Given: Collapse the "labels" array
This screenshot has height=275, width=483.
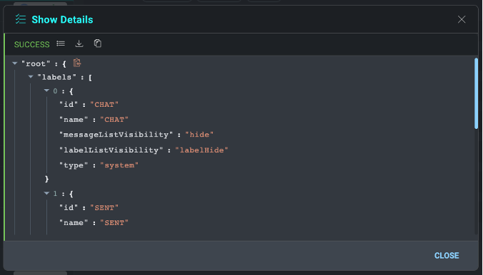Looking at the screenshot, I should tap(31, 77).
